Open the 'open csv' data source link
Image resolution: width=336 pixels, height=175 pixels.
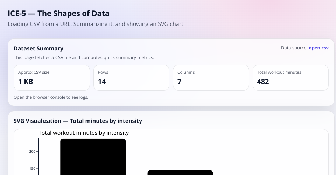pyautogui.click(x=318, y=48)
